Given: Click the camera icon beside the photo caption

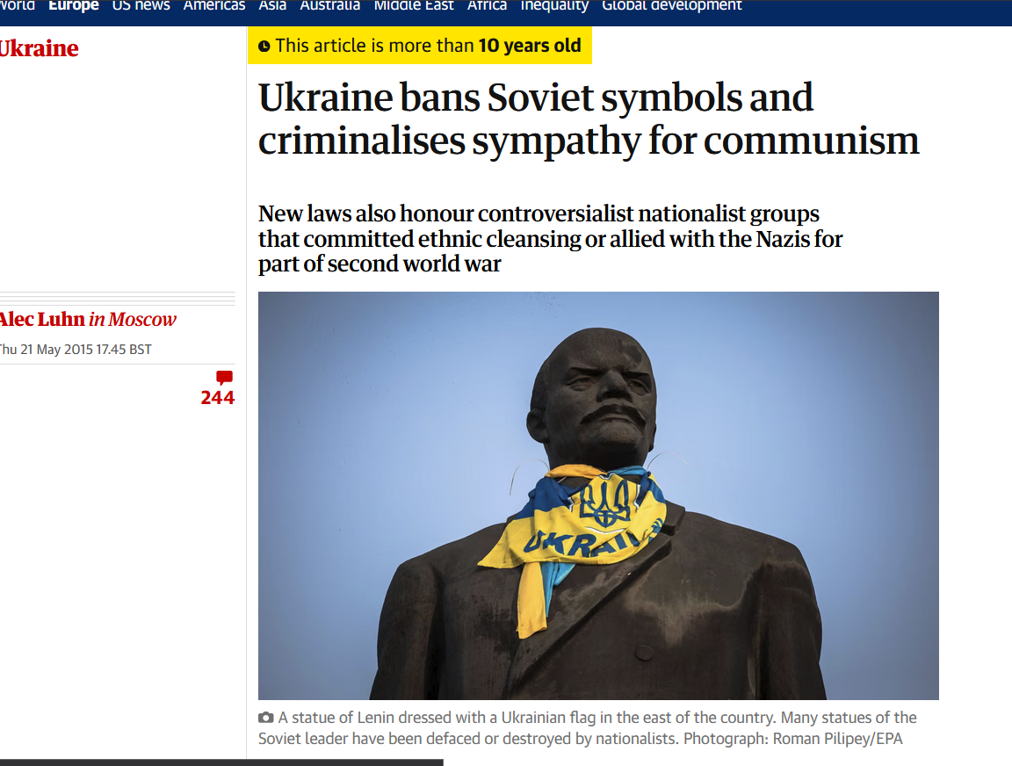Looking at the screenshot, I should click(x=265, y=718).
